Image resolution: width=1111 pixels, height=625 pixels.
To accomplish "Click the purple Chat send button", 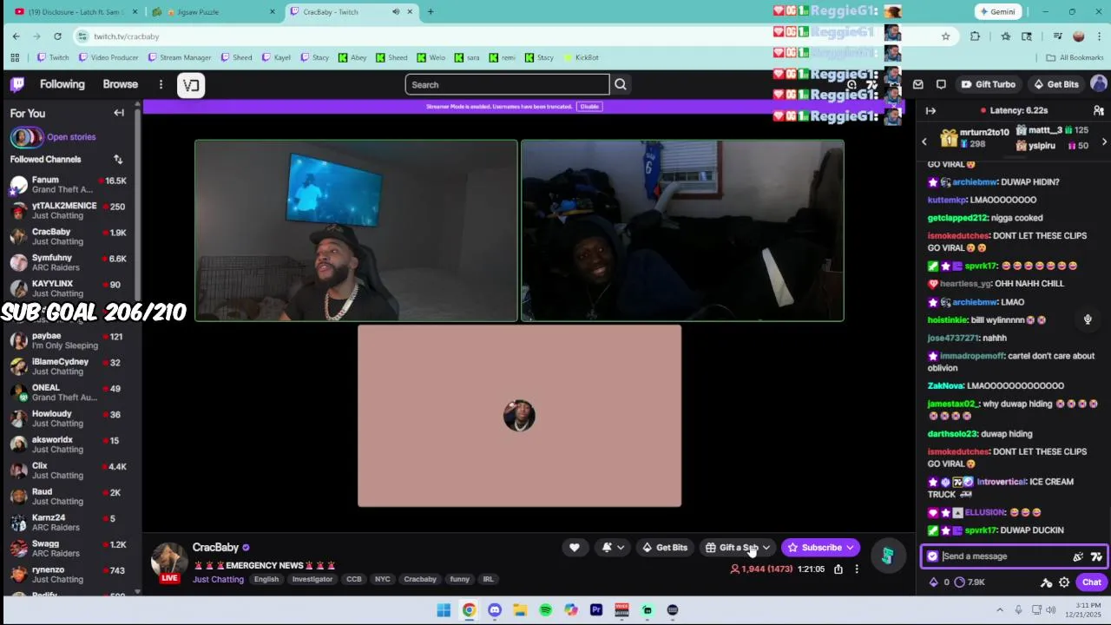I will 1091,582.
